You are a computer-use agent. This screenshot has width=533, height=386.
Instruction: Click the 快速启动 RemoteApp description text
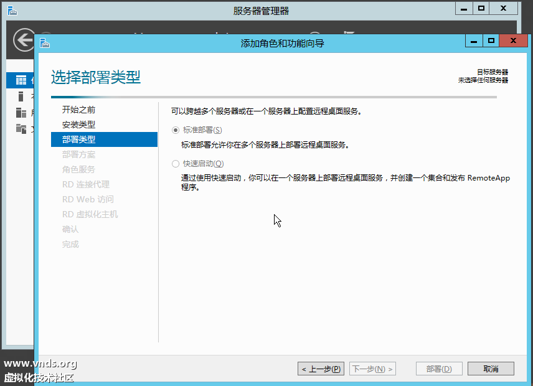tap(346, 182)
